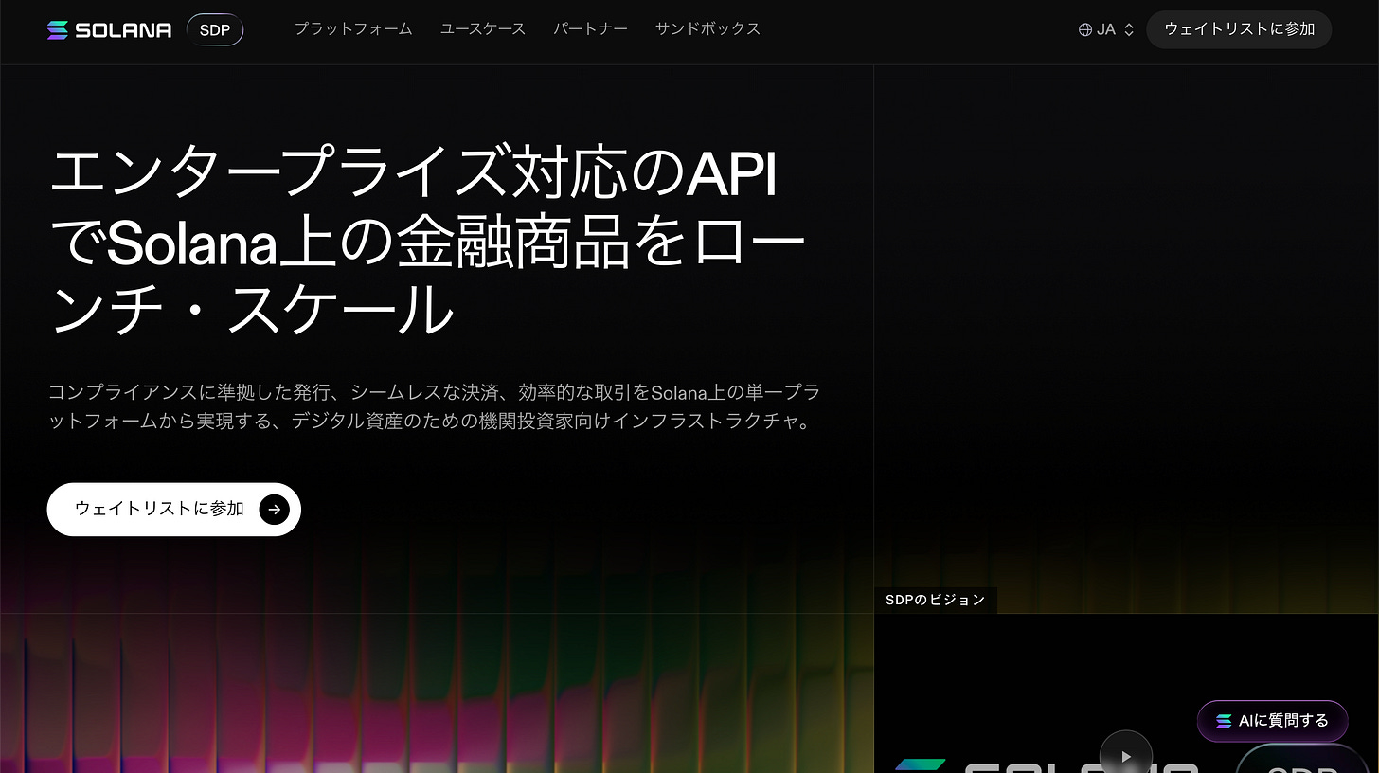
Task: Select the SDPのビジョン label
Action: (x=935, y=600)
